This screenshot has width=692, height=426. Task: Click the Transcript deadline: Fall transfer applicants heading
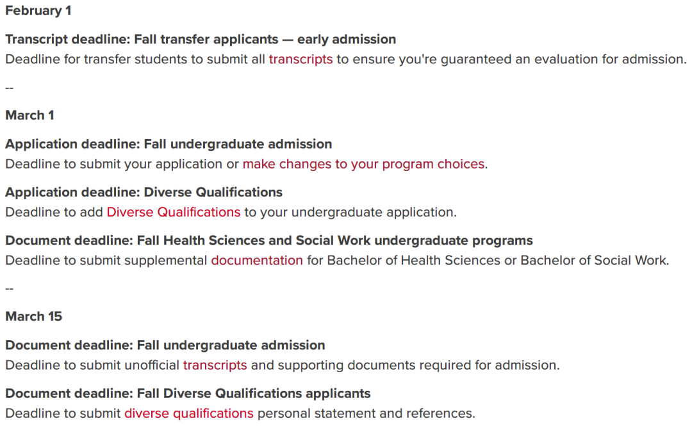click(201, 39)
